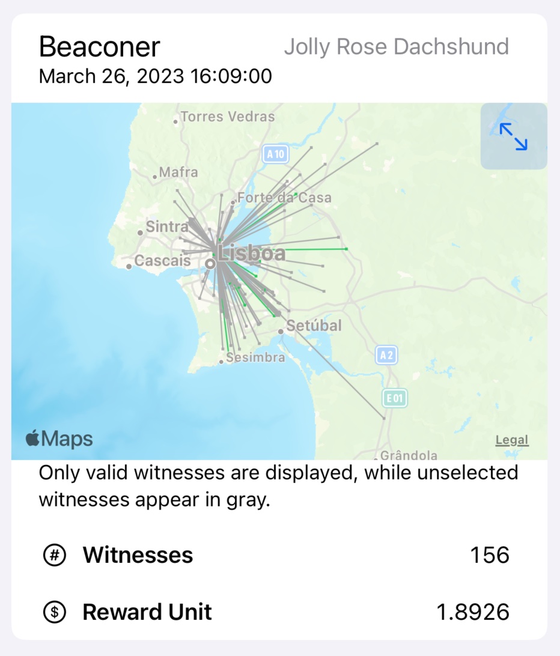Tap the Reward Unit dollar icon
This screenshot has height=656, width=560.
pyautogui.click(x=55, y=612)
